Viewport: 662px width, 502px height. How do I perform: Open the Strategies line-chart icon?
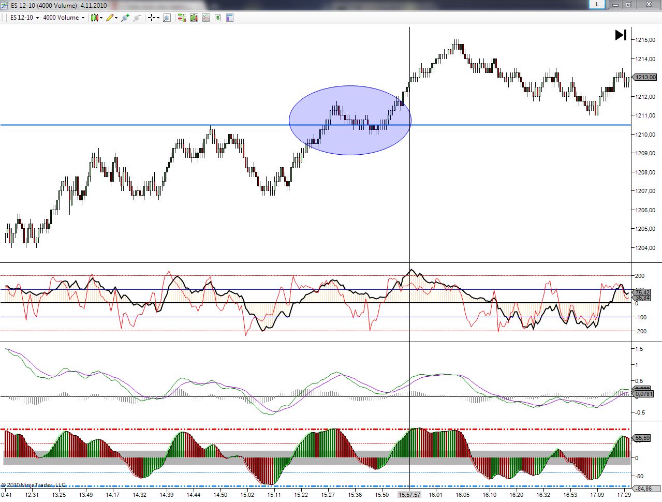pyautogui.click(x=206, y=18)
